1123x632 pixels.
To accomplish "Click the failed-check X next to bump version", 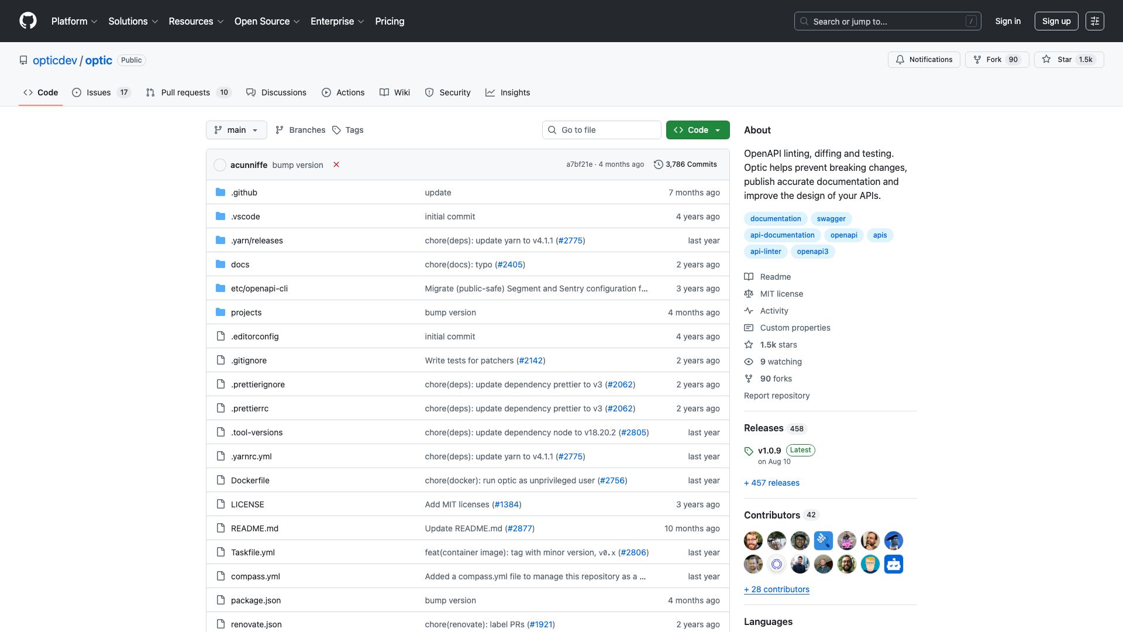I will point(336,164).
